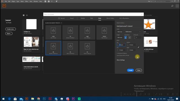This screenshot has height=101, width=180.
Task: Open the notification center icon
Action: (177, 99)
